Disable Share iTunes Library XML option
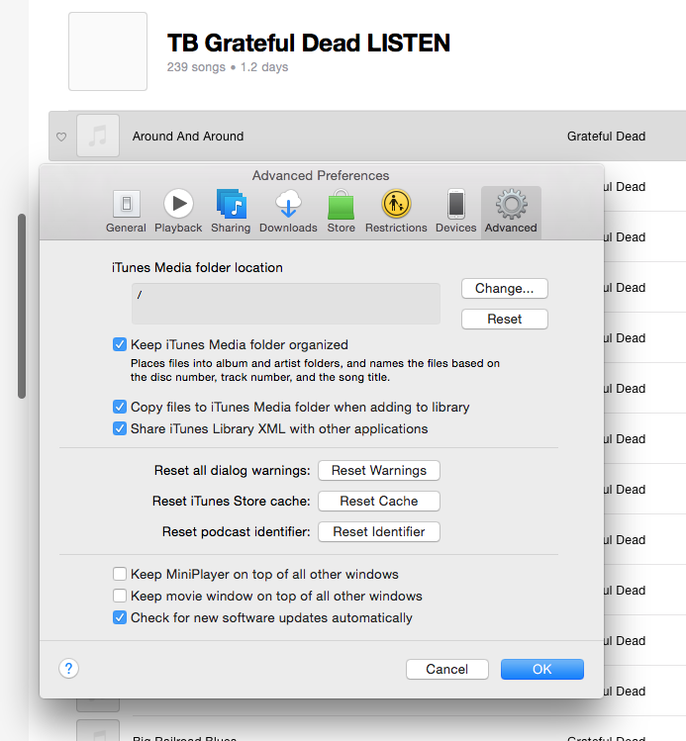Screen dimensions: 686x741 point(120,428)
